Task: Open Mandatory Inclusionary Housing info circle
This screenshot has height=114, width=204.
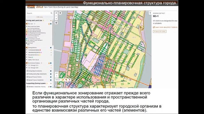Action: tap(51, 87)
